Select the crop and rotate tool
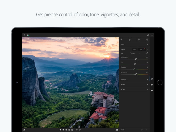The image size is (176, 132). pos(130,40)
